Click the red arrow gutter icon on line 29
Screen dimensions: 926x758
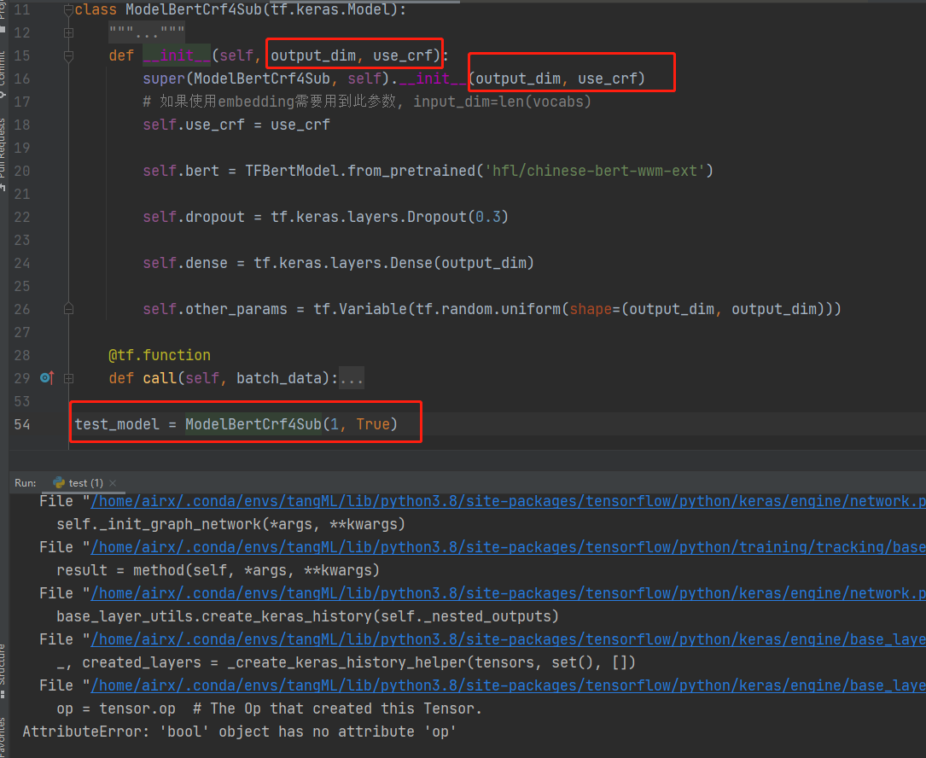pyautogui.click(x=53, y=376)
